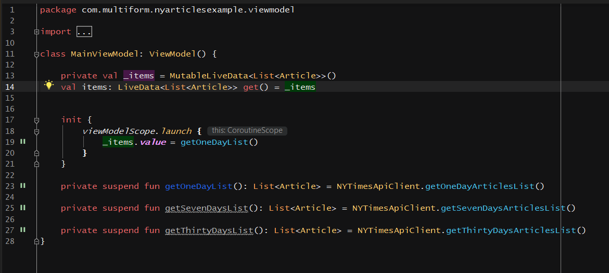Click getThirtyDaysList function name
This screenshot has height=273, width=609.
click(209, 230)
